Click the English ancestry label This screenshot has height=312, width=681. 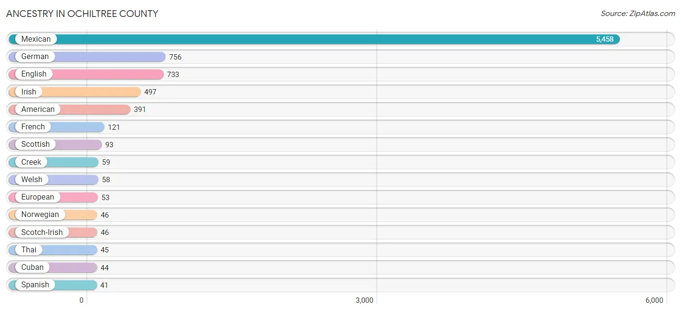(x=34, y=74)
